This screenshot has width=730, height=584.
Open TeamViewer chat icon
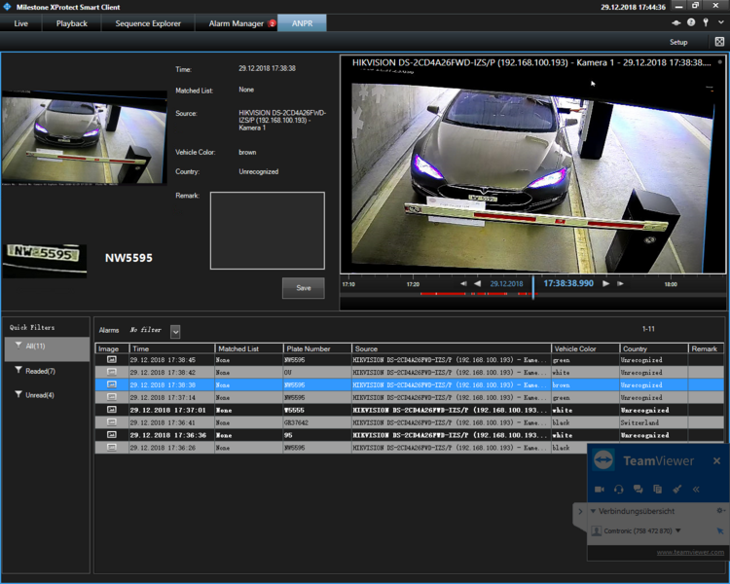[638, 489]
